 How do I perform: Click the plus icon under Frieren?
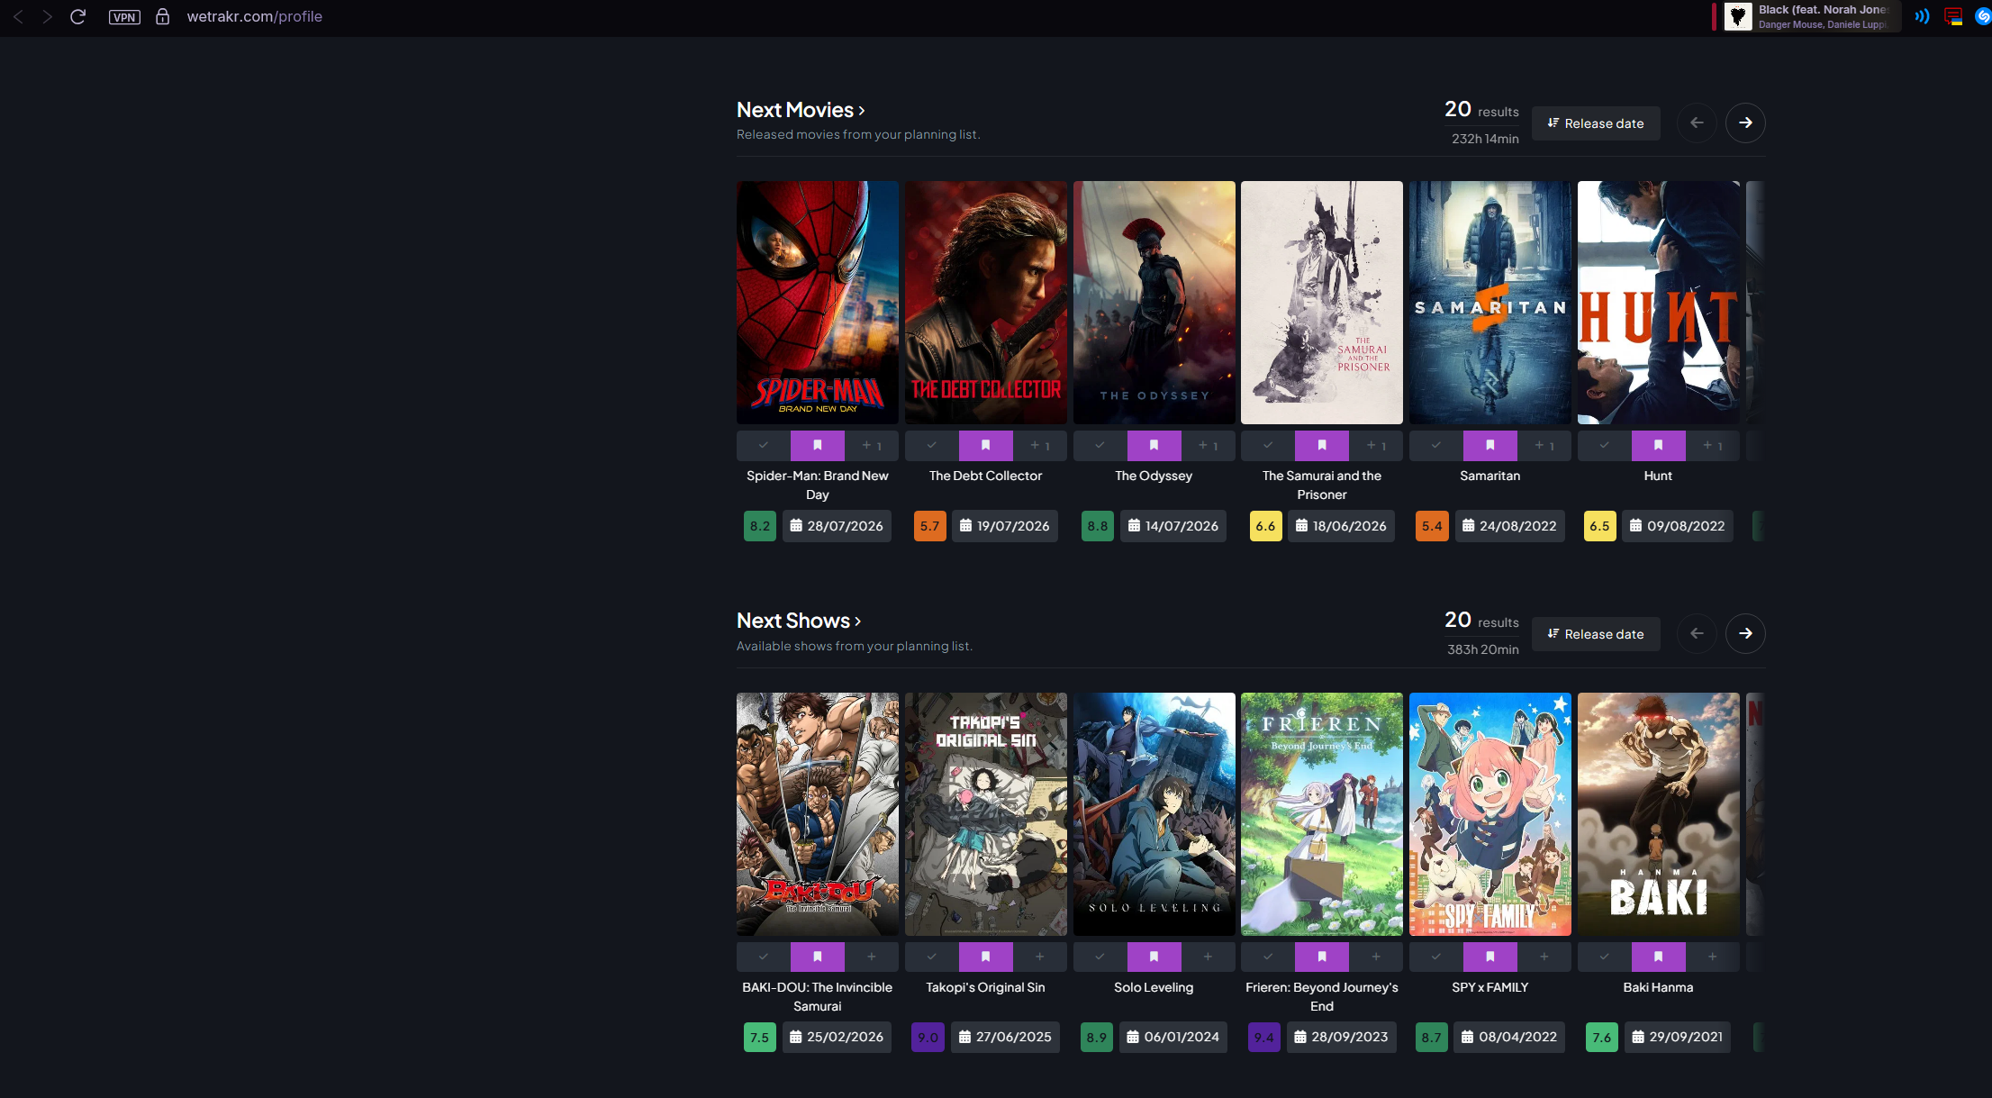tap(1376, 957)
